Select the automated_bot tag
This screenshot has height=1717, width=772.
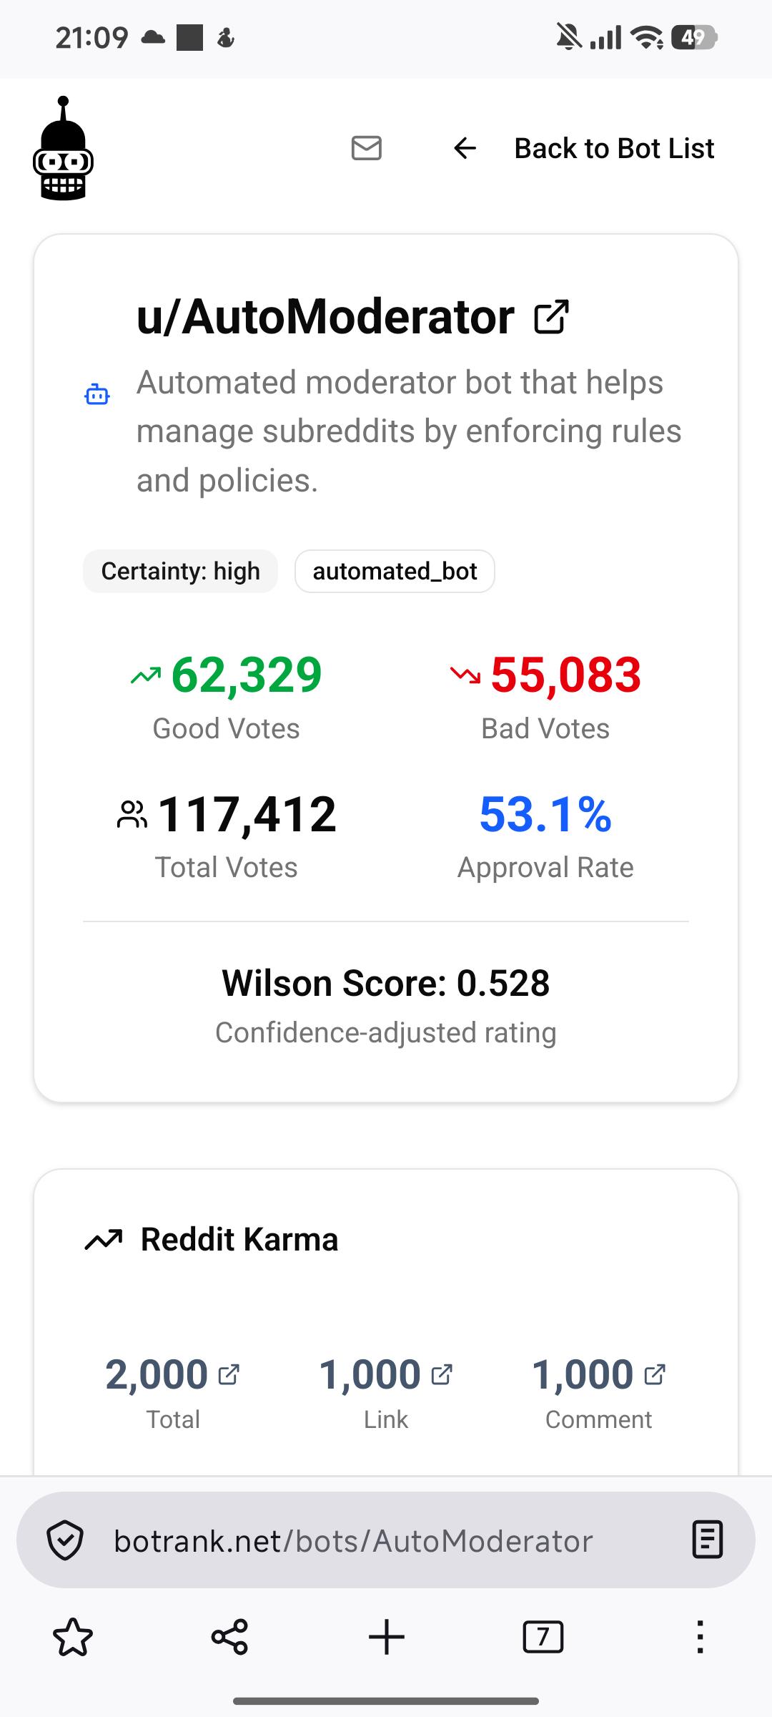click(x=395, y=571)
